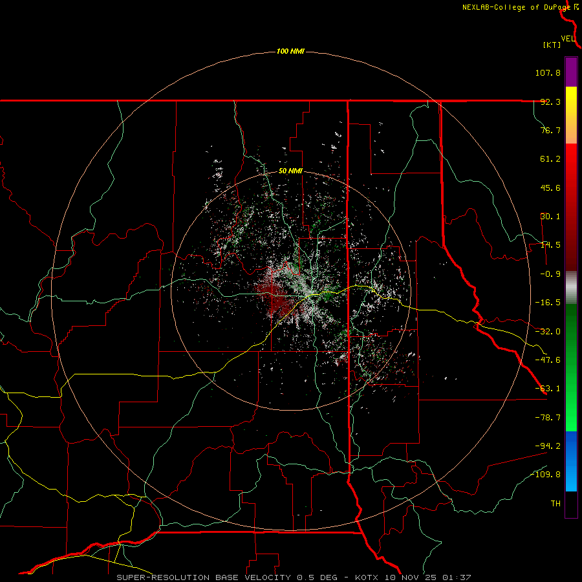Click the -0.9 legend value
This screenshot has height=582, width=582.
pos(550,274)
